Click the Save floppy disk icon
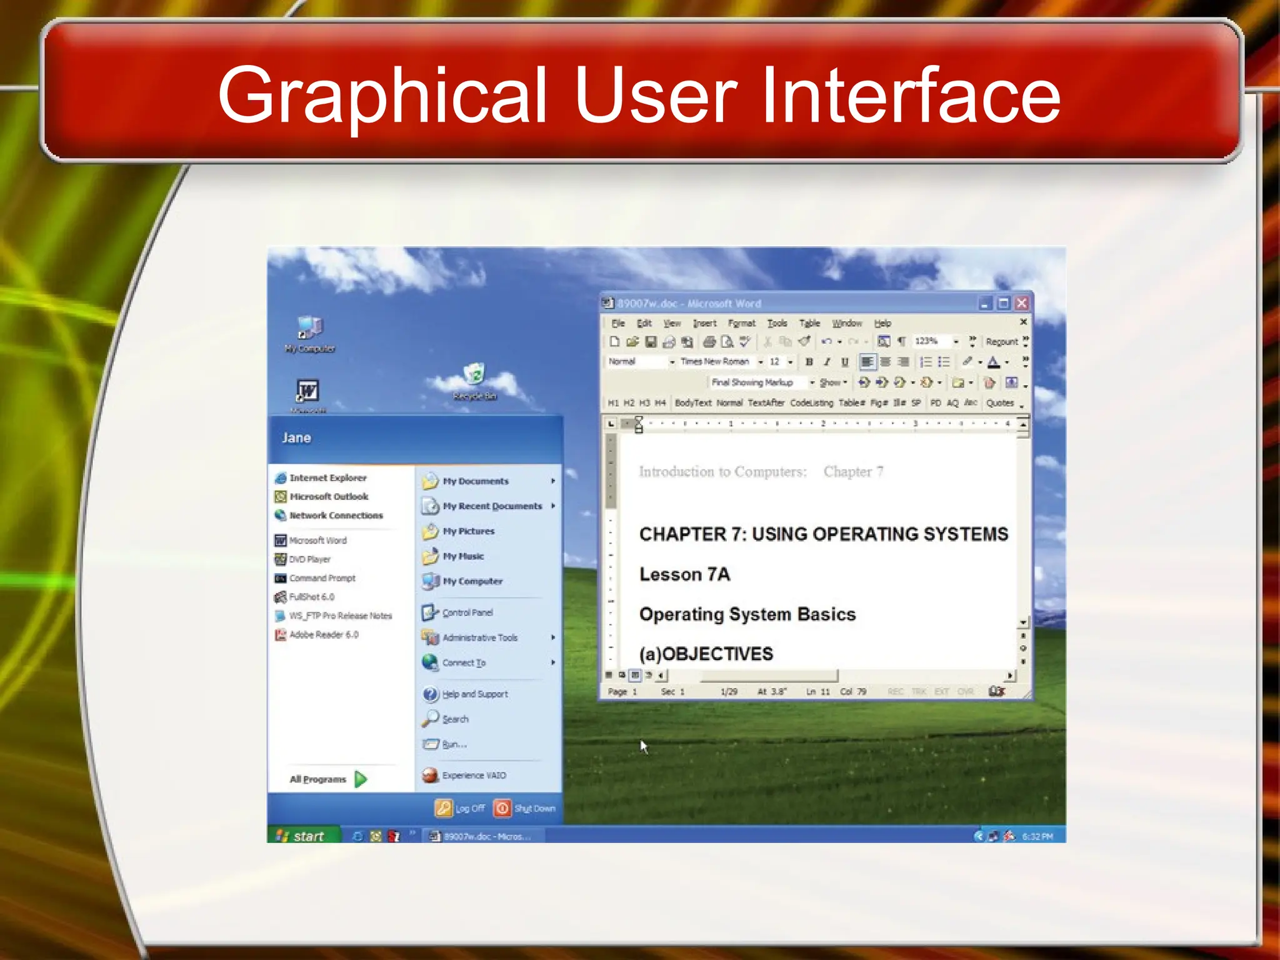This screenshot has height=960, width=1280. [x=651, y=341]
